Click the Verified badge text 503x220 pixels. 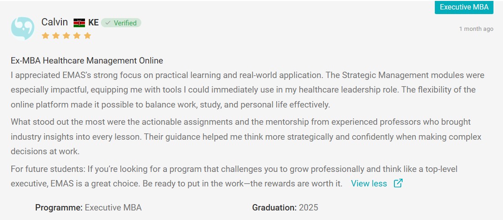pos(125,23)
